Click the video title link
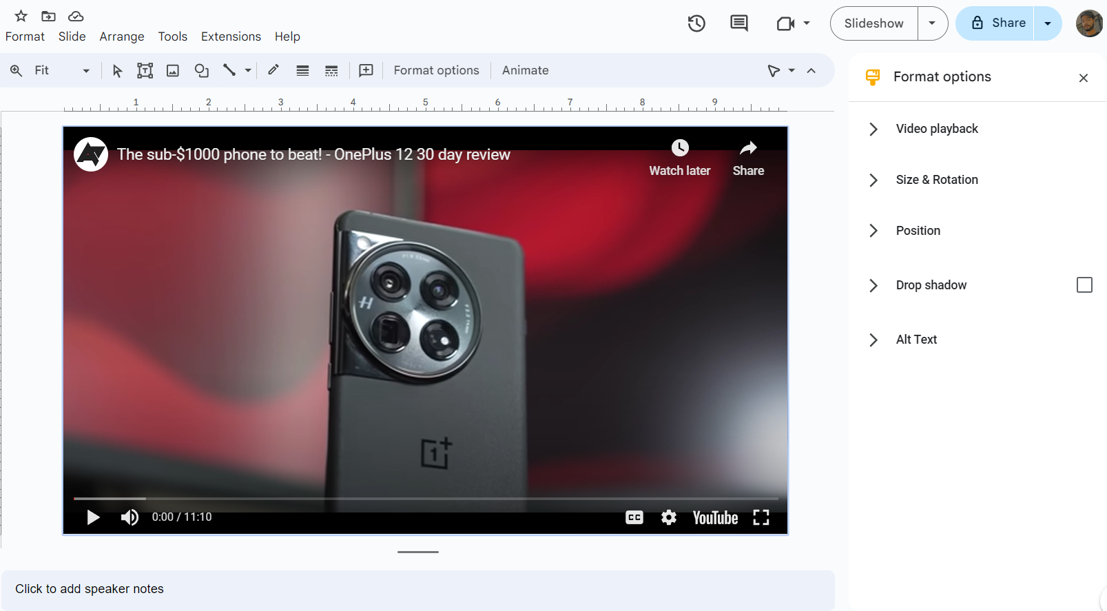Screen dimensions: 1107x611 click(313, 154)
